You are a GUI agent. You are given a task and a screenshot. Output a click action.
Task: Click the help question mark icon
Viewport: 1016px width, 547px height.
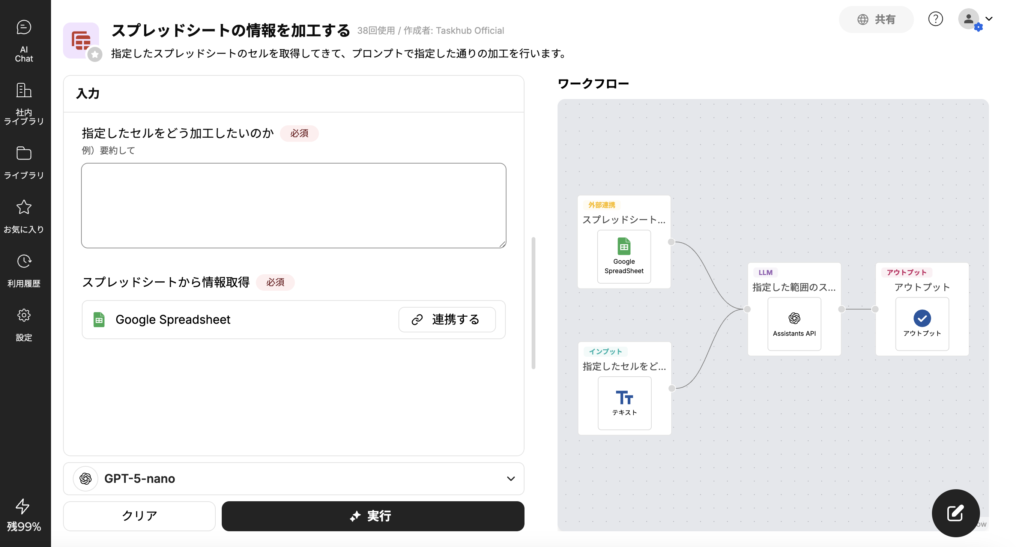point(935,18)
